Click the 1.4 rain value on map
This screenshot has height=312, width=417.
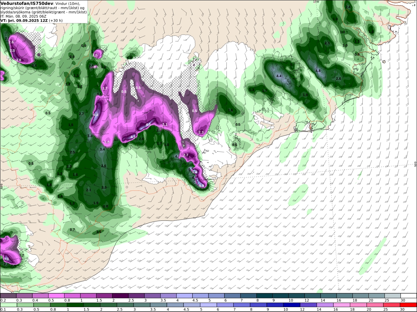(60, 196)
